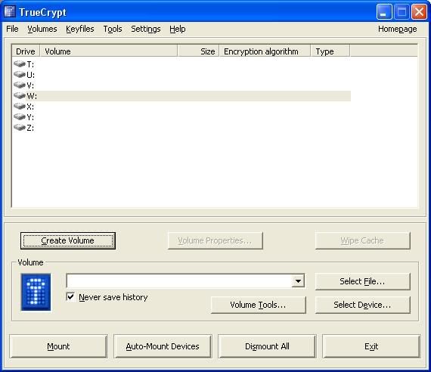Image resolution: width=431 pixels, height=372 pixels.
Task: Click the Select Device... button
Action: click(362, 305)
